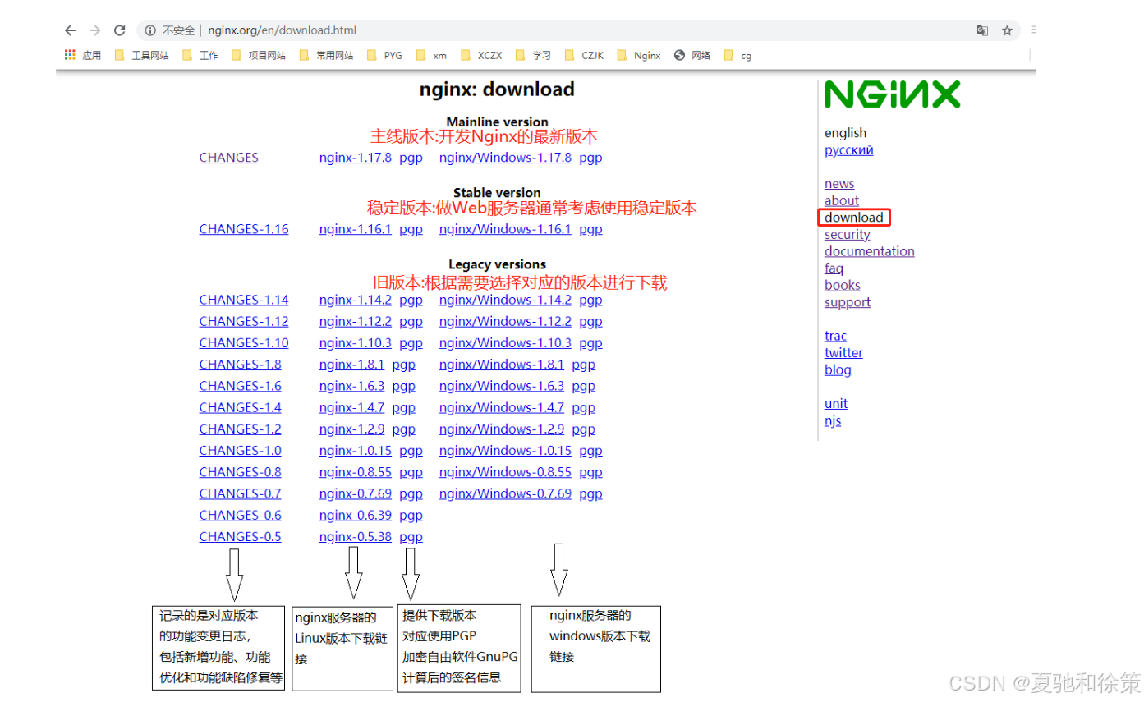Open the CHANGES-1.4 link

(x=240, y=407)
